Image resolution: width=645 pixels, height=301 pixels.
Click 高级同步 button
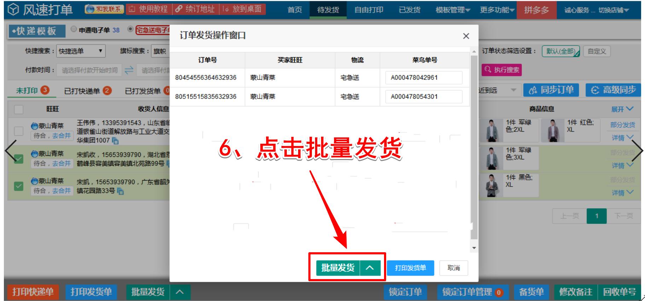[x=613, y=90]
